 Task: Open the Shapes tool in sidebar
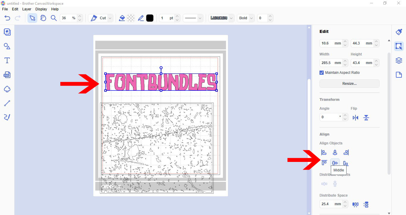[x=7, y=46]
